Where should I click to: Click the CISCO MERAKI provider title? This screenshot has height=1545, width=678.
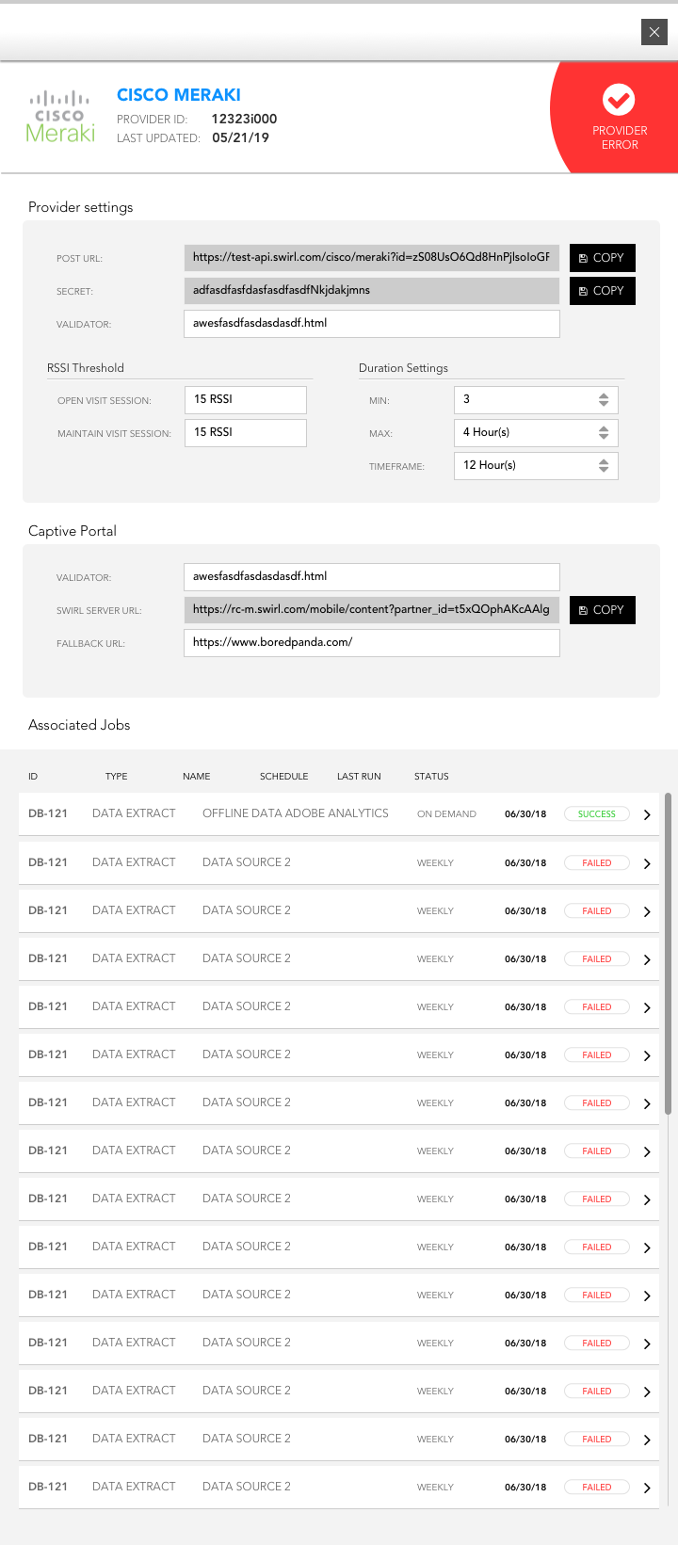[x=179, y=95]
